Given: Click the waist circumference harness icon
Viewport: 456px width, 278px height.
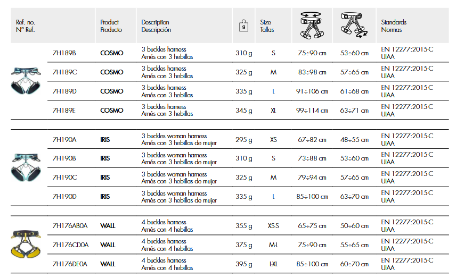Looking at the screenshot, I should (311, 26).
